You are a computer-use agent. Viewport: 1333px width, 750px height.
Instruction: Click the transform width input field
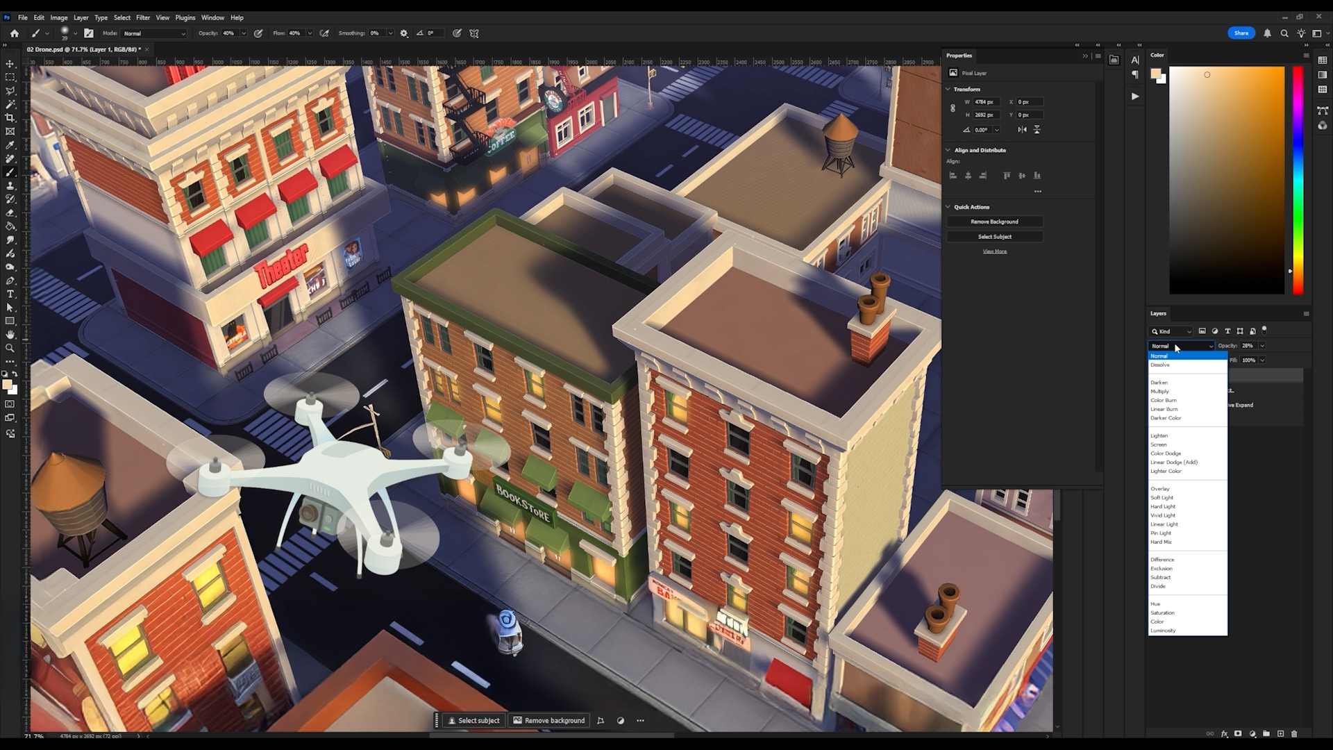[986, 102]
